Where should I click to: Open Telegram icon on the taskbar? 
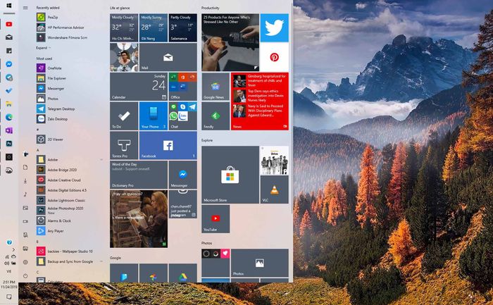point(8,77)
